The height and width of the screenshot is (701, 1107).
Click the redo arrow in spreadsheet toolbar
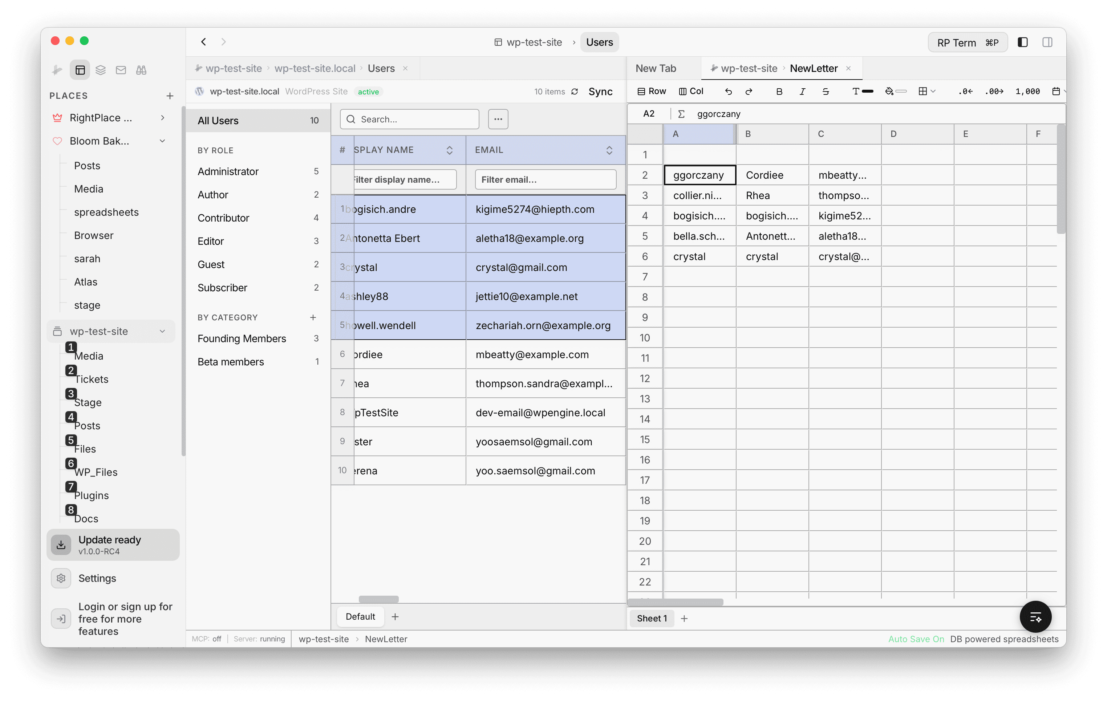coord(749,91)
